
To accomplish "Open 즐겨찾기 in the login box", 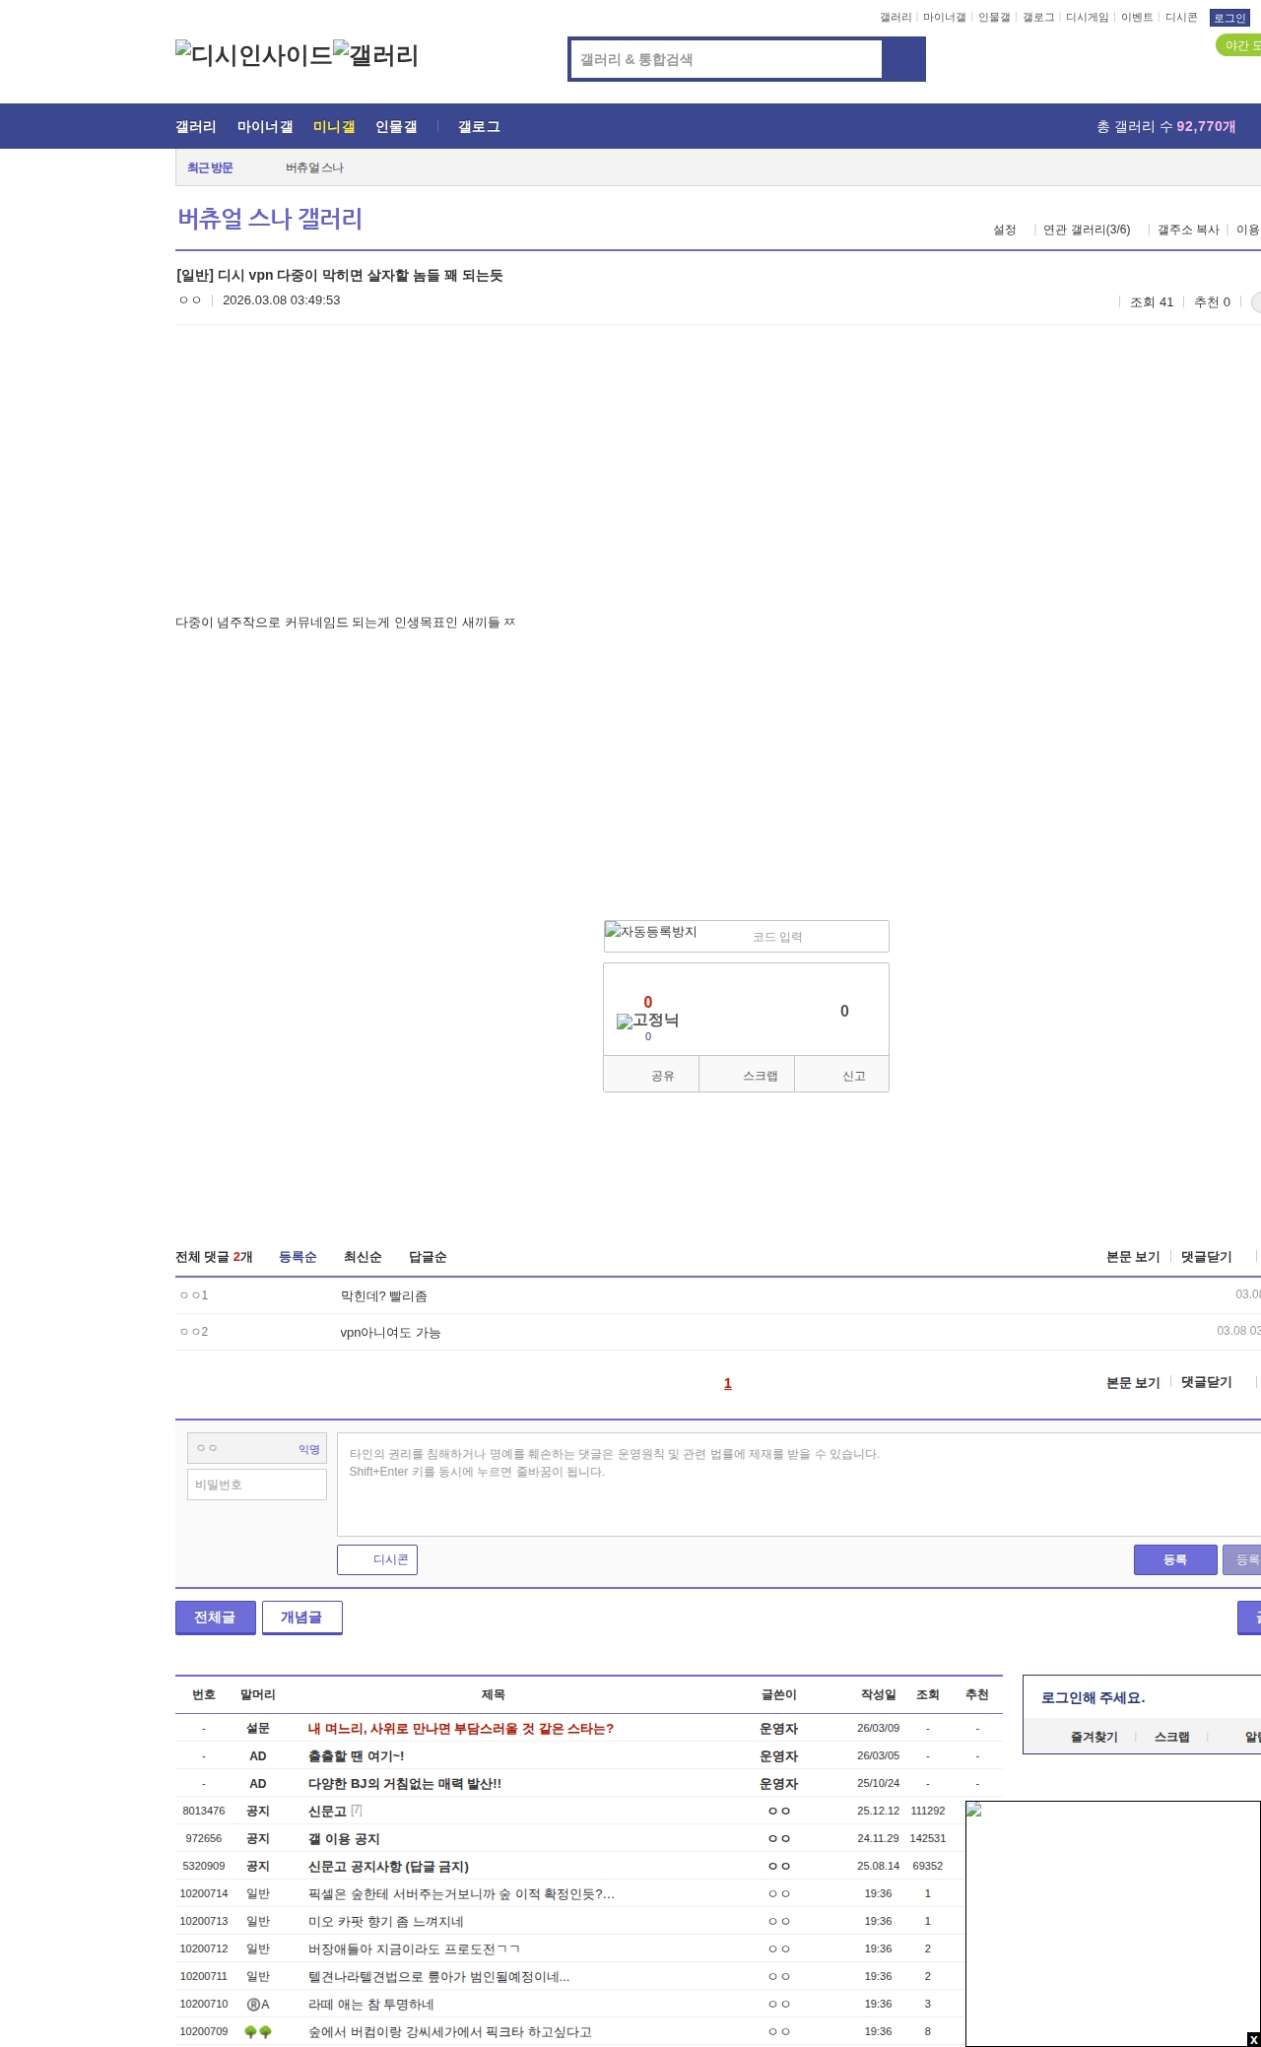I will [1095, 1737].
